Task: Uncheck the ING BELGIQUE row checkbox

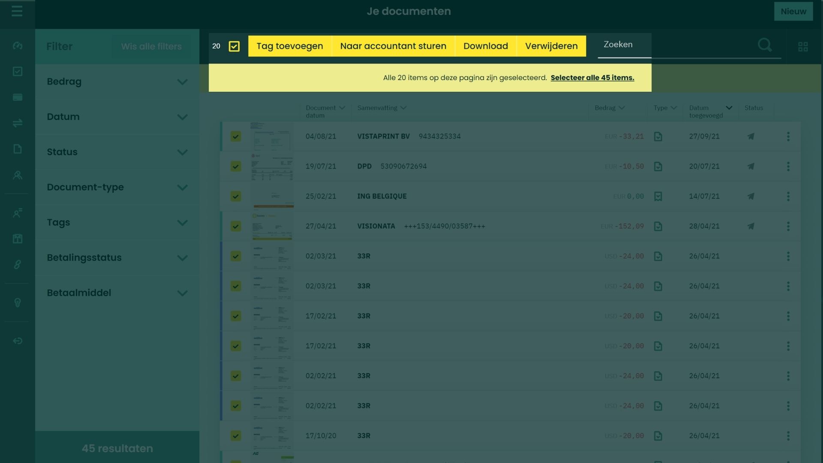Action: pyautogui.click(x=236, y=196)
